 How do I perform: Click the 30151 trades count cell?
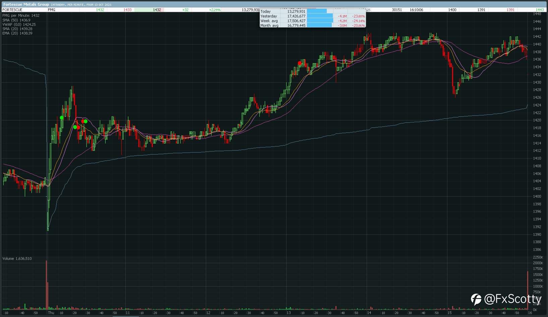tap(397, 10)
